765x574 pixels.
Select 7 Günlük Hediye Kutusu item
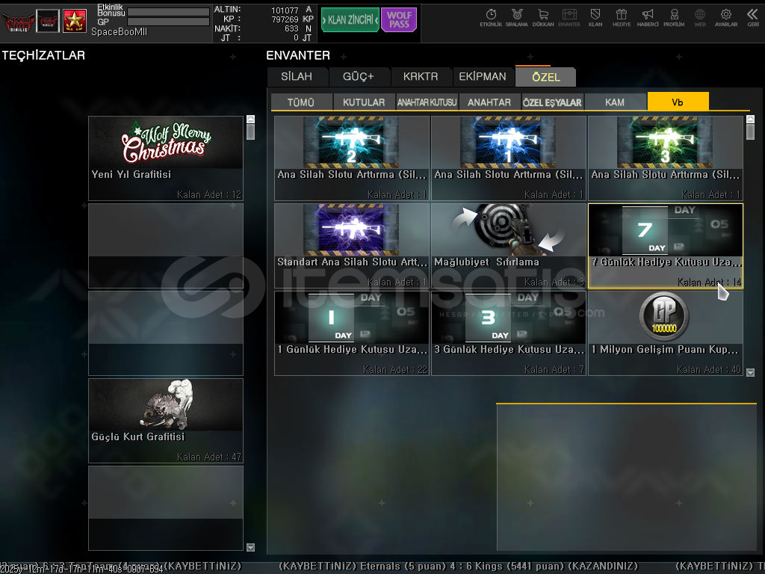coord(666,246)
